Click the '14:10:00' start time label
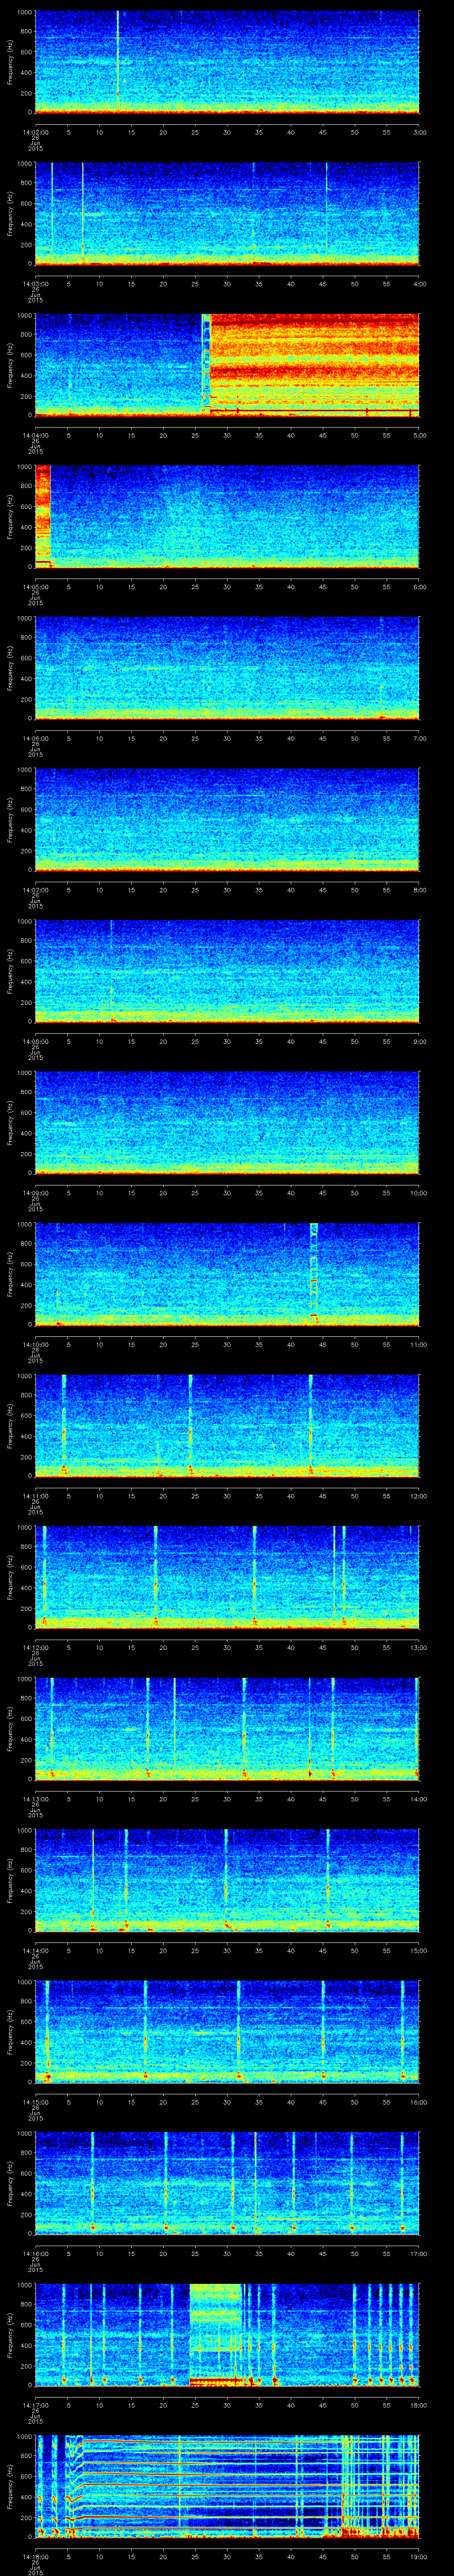This screenshot has height=2576, width=454. (x=35, y=1344)
